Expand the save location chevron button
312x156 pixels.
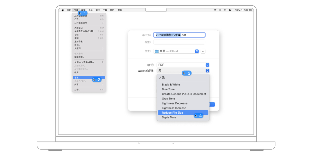click(x=203, y=51)
